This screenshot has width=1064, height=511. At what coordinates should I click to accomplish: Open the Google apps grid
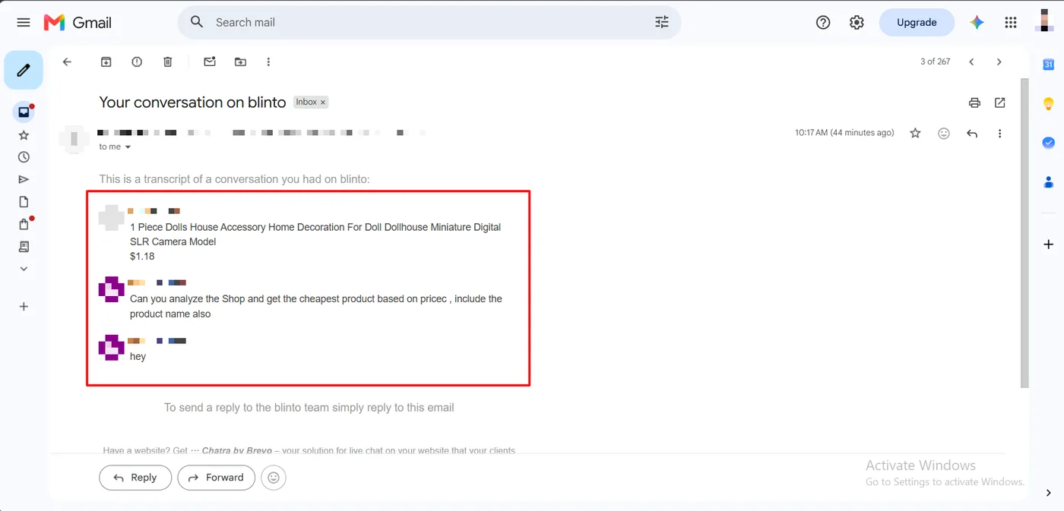[x=1011, y=23]
